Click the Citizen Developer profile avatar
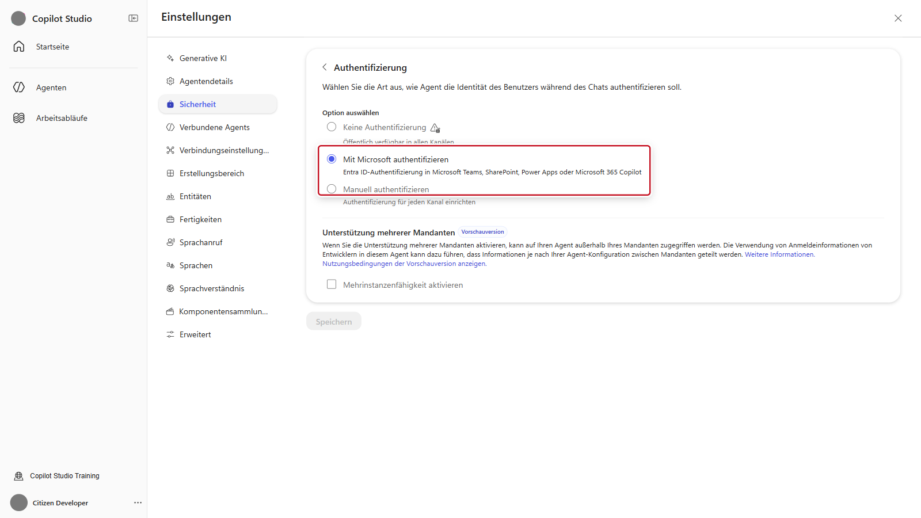The width and height of the screenshot is (921, 518). (x=19, y=502)
